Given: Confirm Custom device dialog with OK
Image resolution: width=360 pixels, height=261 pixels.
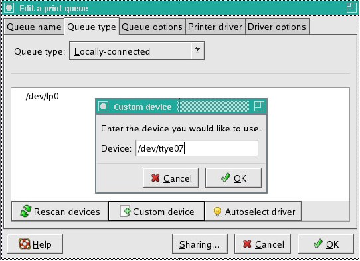Looking at the screenshot, I should pyautogui.click(x=233, y=178).
